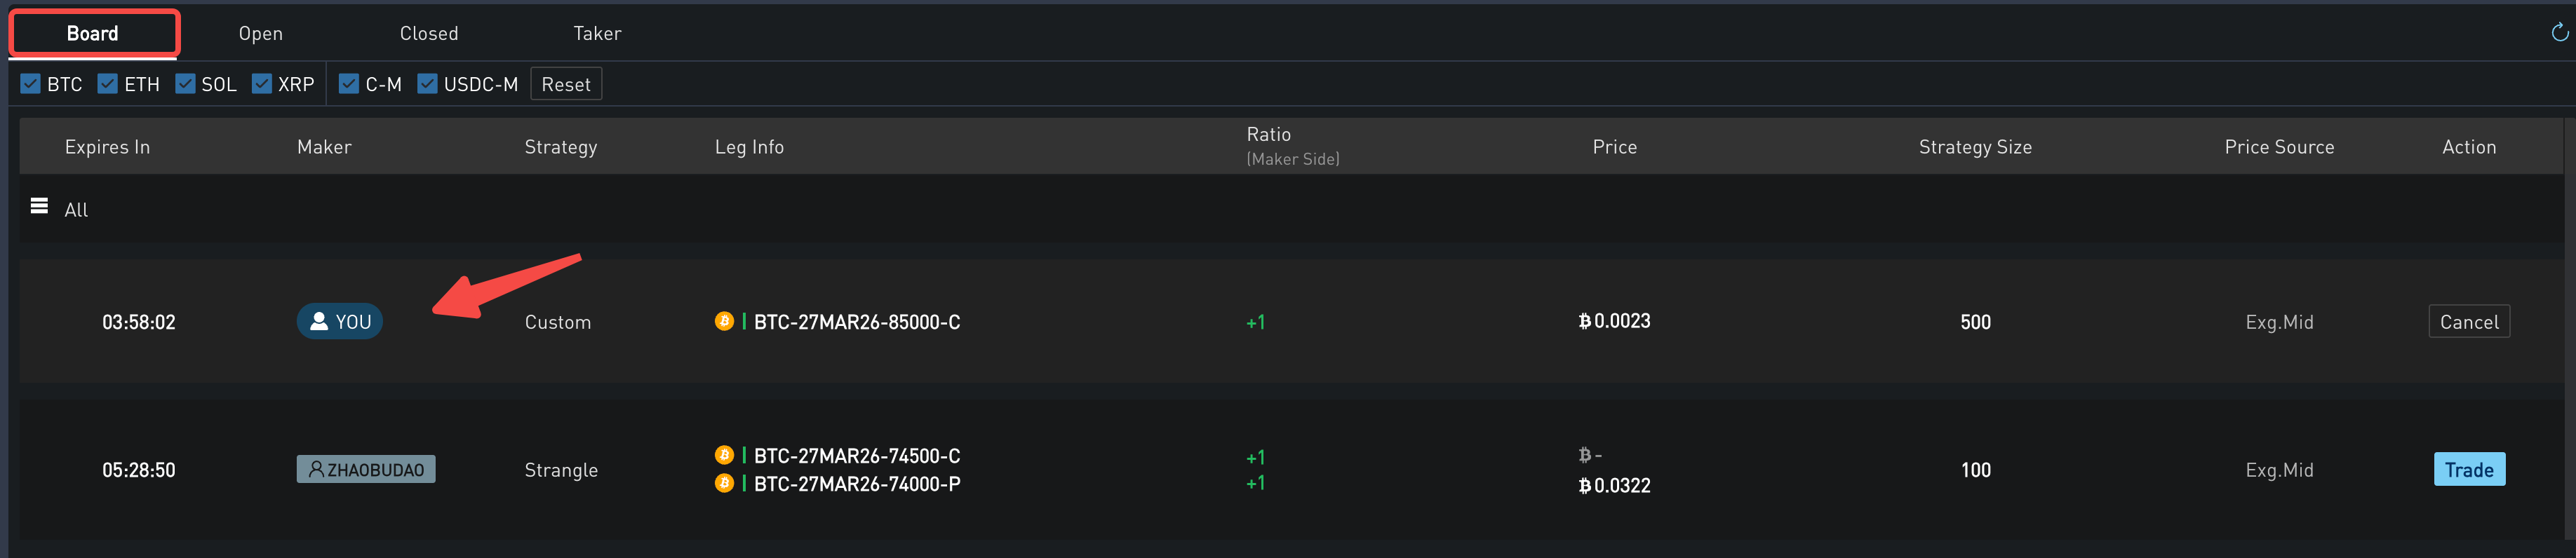Disable the SOL filter checkbox
This screenshot has height=558, width=2576.
click(185, 84)
